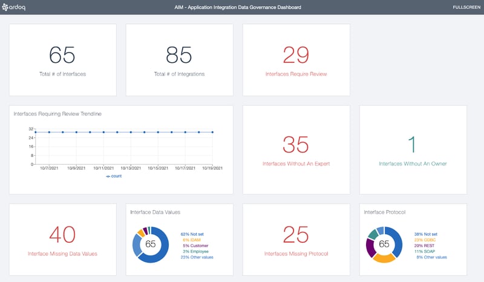484x282 pixels.
Task: Open the Interfaces Without An Owner widget
Action: (413, 150)
